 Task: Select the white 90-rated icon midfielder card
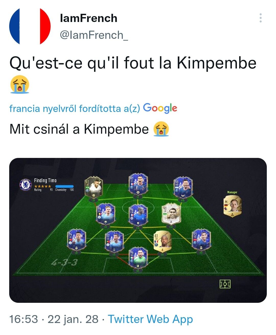[171, 214]
